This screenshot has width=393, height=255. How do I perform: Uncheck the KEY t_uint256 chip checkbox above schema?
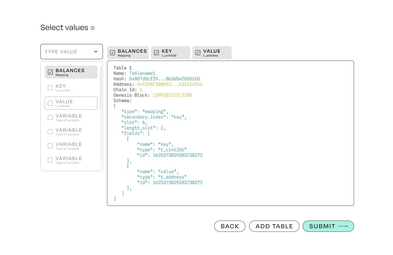coord(156,53)
